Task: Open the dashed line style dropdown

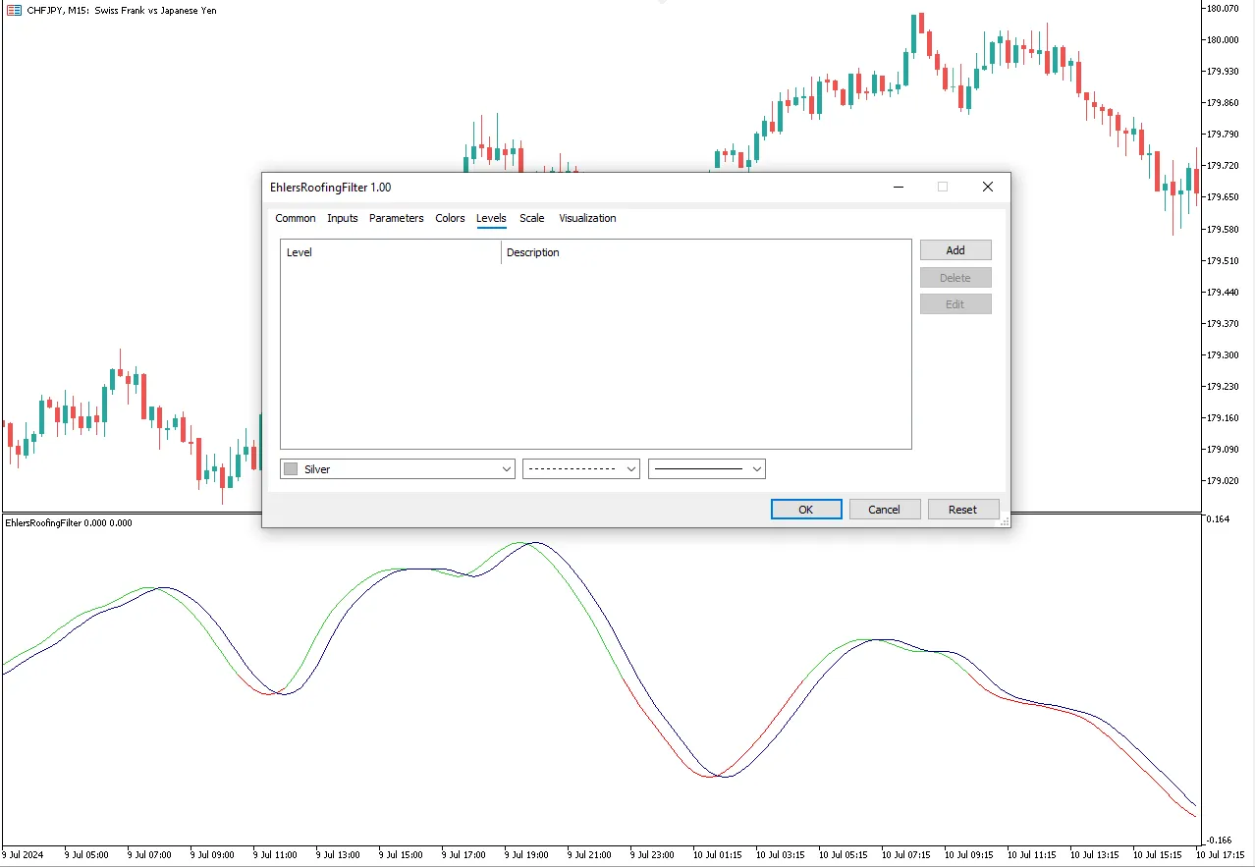Action: 581,469
